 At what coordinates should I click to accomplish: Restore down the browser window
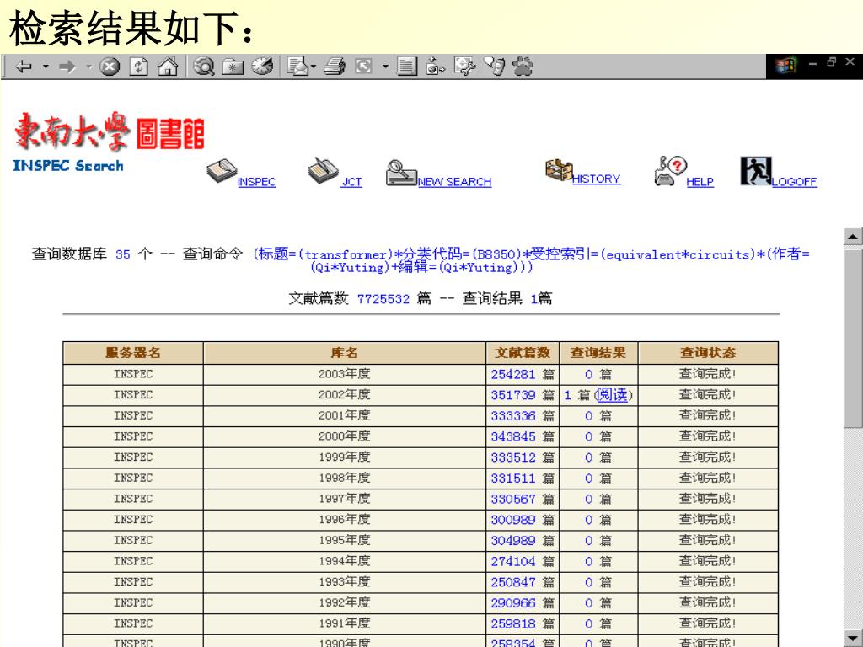click(831, 62)
